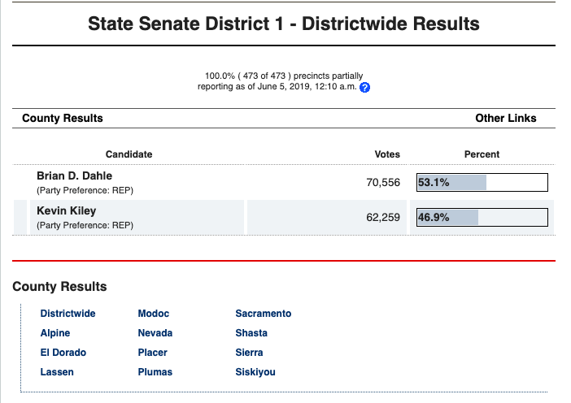Image resolution: width=571 pixels, height=403 pixels.
Task: Click the Brian D. Dahle candidate name
Action: pos(74,176)
